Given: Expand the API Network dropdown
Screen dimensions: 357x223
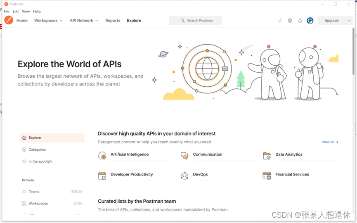Looking at the screenshot, I should tap(97, 21).
